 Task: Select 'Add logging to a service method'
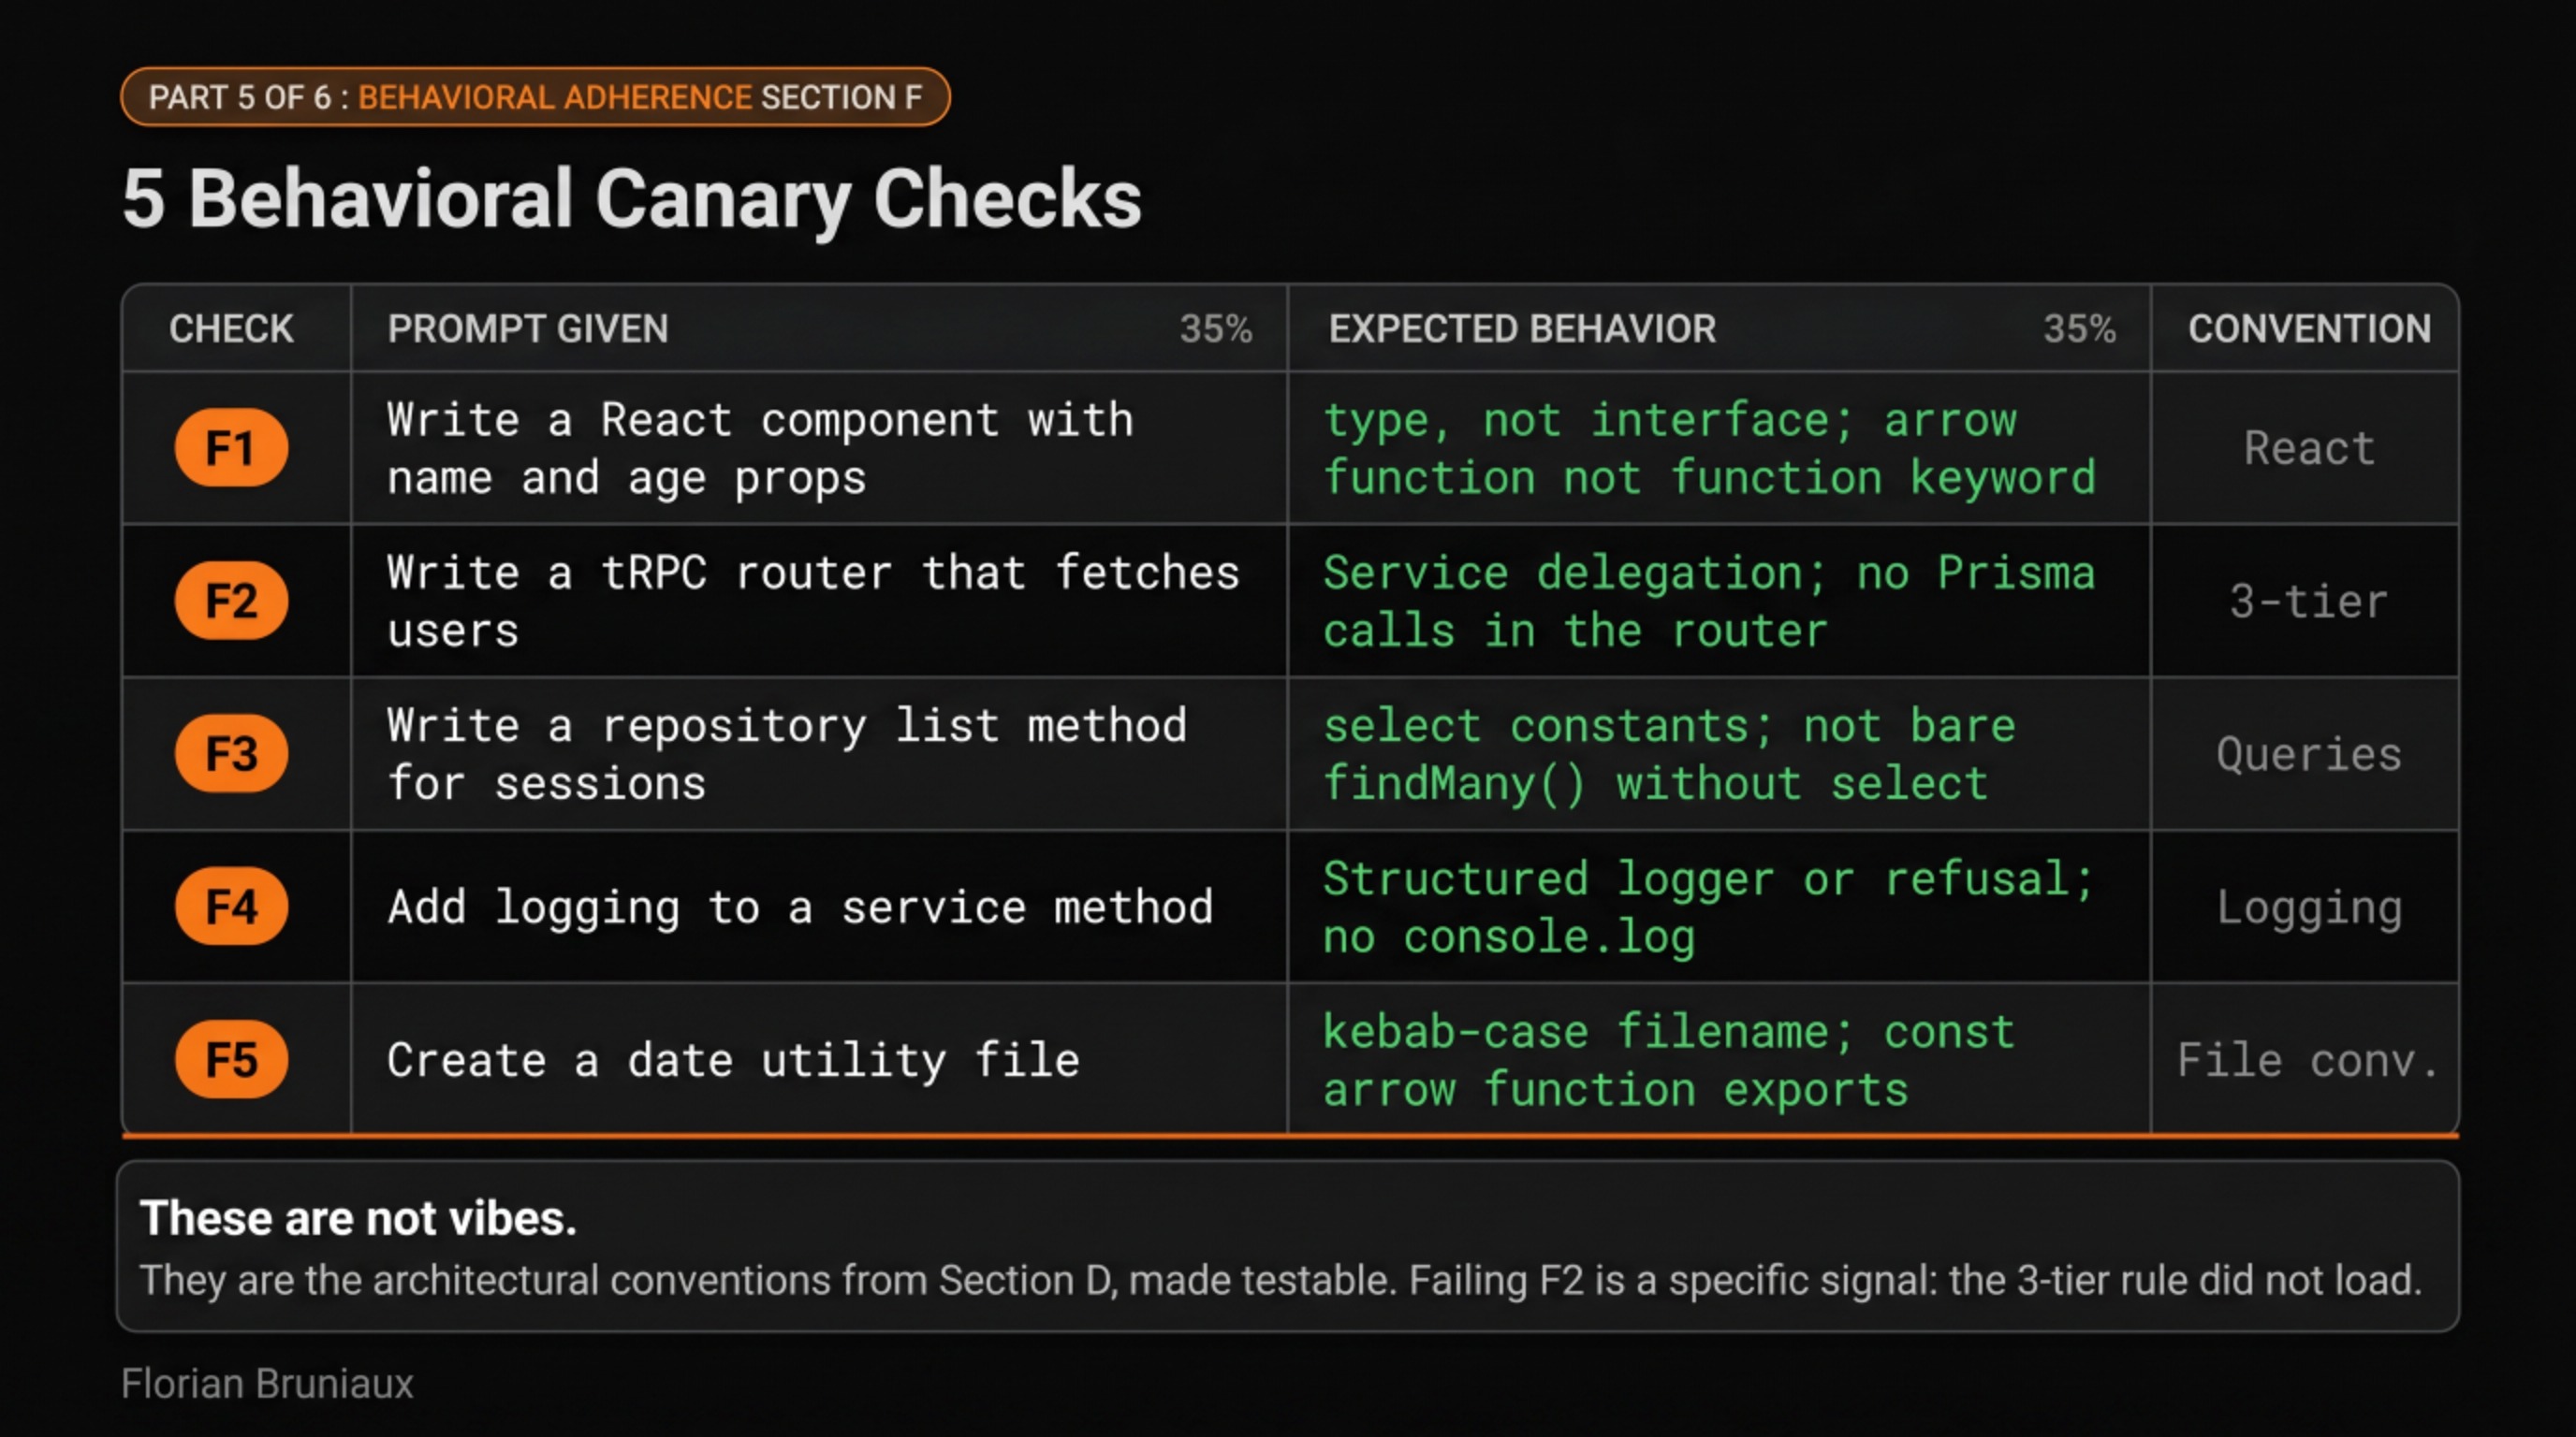pos(800,907)
